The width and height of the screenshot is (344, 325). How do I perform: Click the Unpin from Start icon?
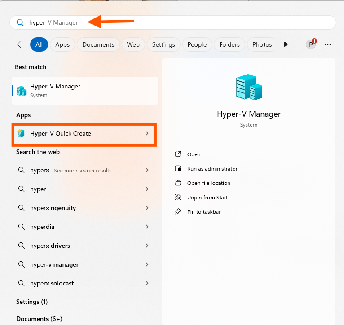(178, 197)
